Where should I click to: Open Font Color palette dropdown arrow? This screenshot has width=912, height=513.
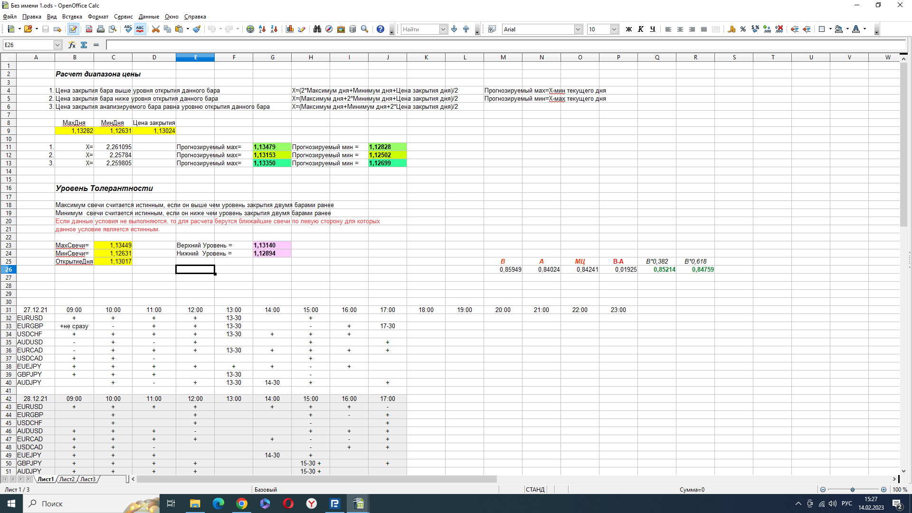coord(864,29)
